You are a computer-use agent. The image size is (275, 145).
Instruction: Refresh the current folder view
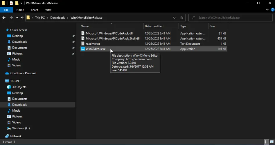pos(182,18)
